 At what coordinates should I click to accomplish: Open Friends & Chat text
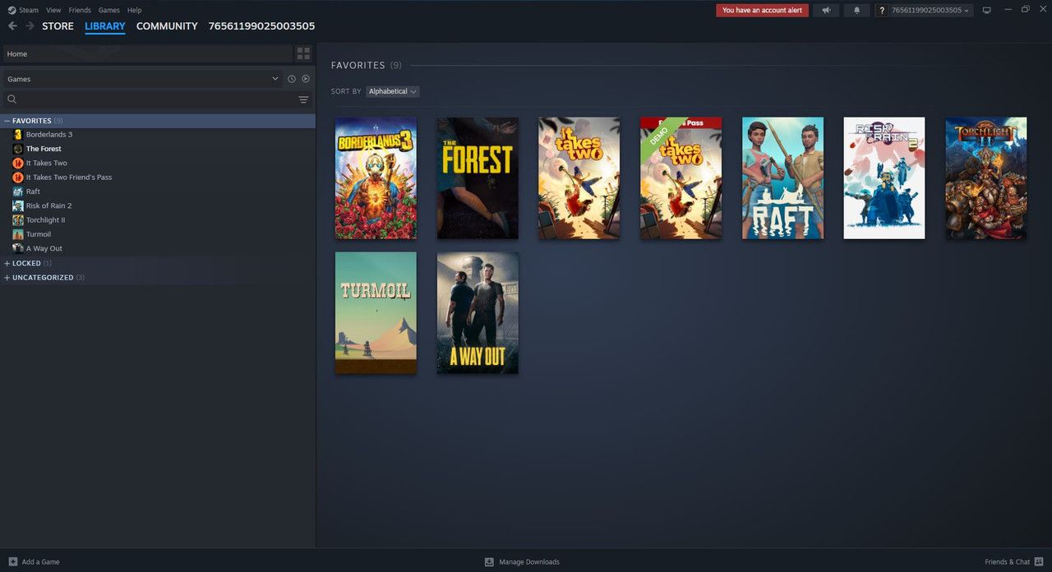click(x=1007, y=562)
